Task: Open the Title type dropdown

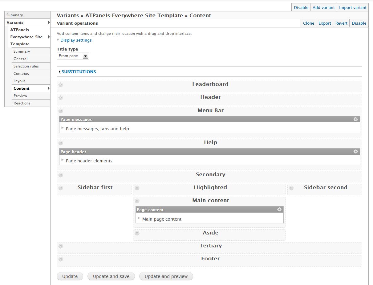Action: [x=73, y=56]
